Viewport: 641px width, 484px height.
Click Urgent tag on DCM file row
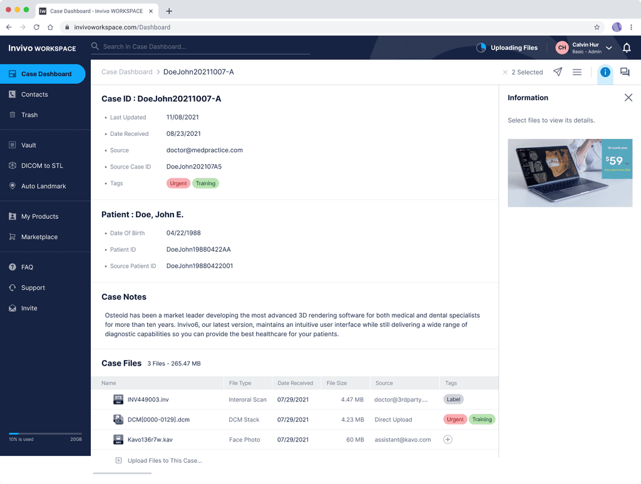(x=455, y=420)
